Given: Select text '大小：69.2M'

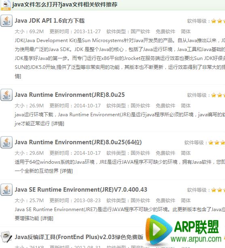Looking at the screenshot, I should click(29, 32).
